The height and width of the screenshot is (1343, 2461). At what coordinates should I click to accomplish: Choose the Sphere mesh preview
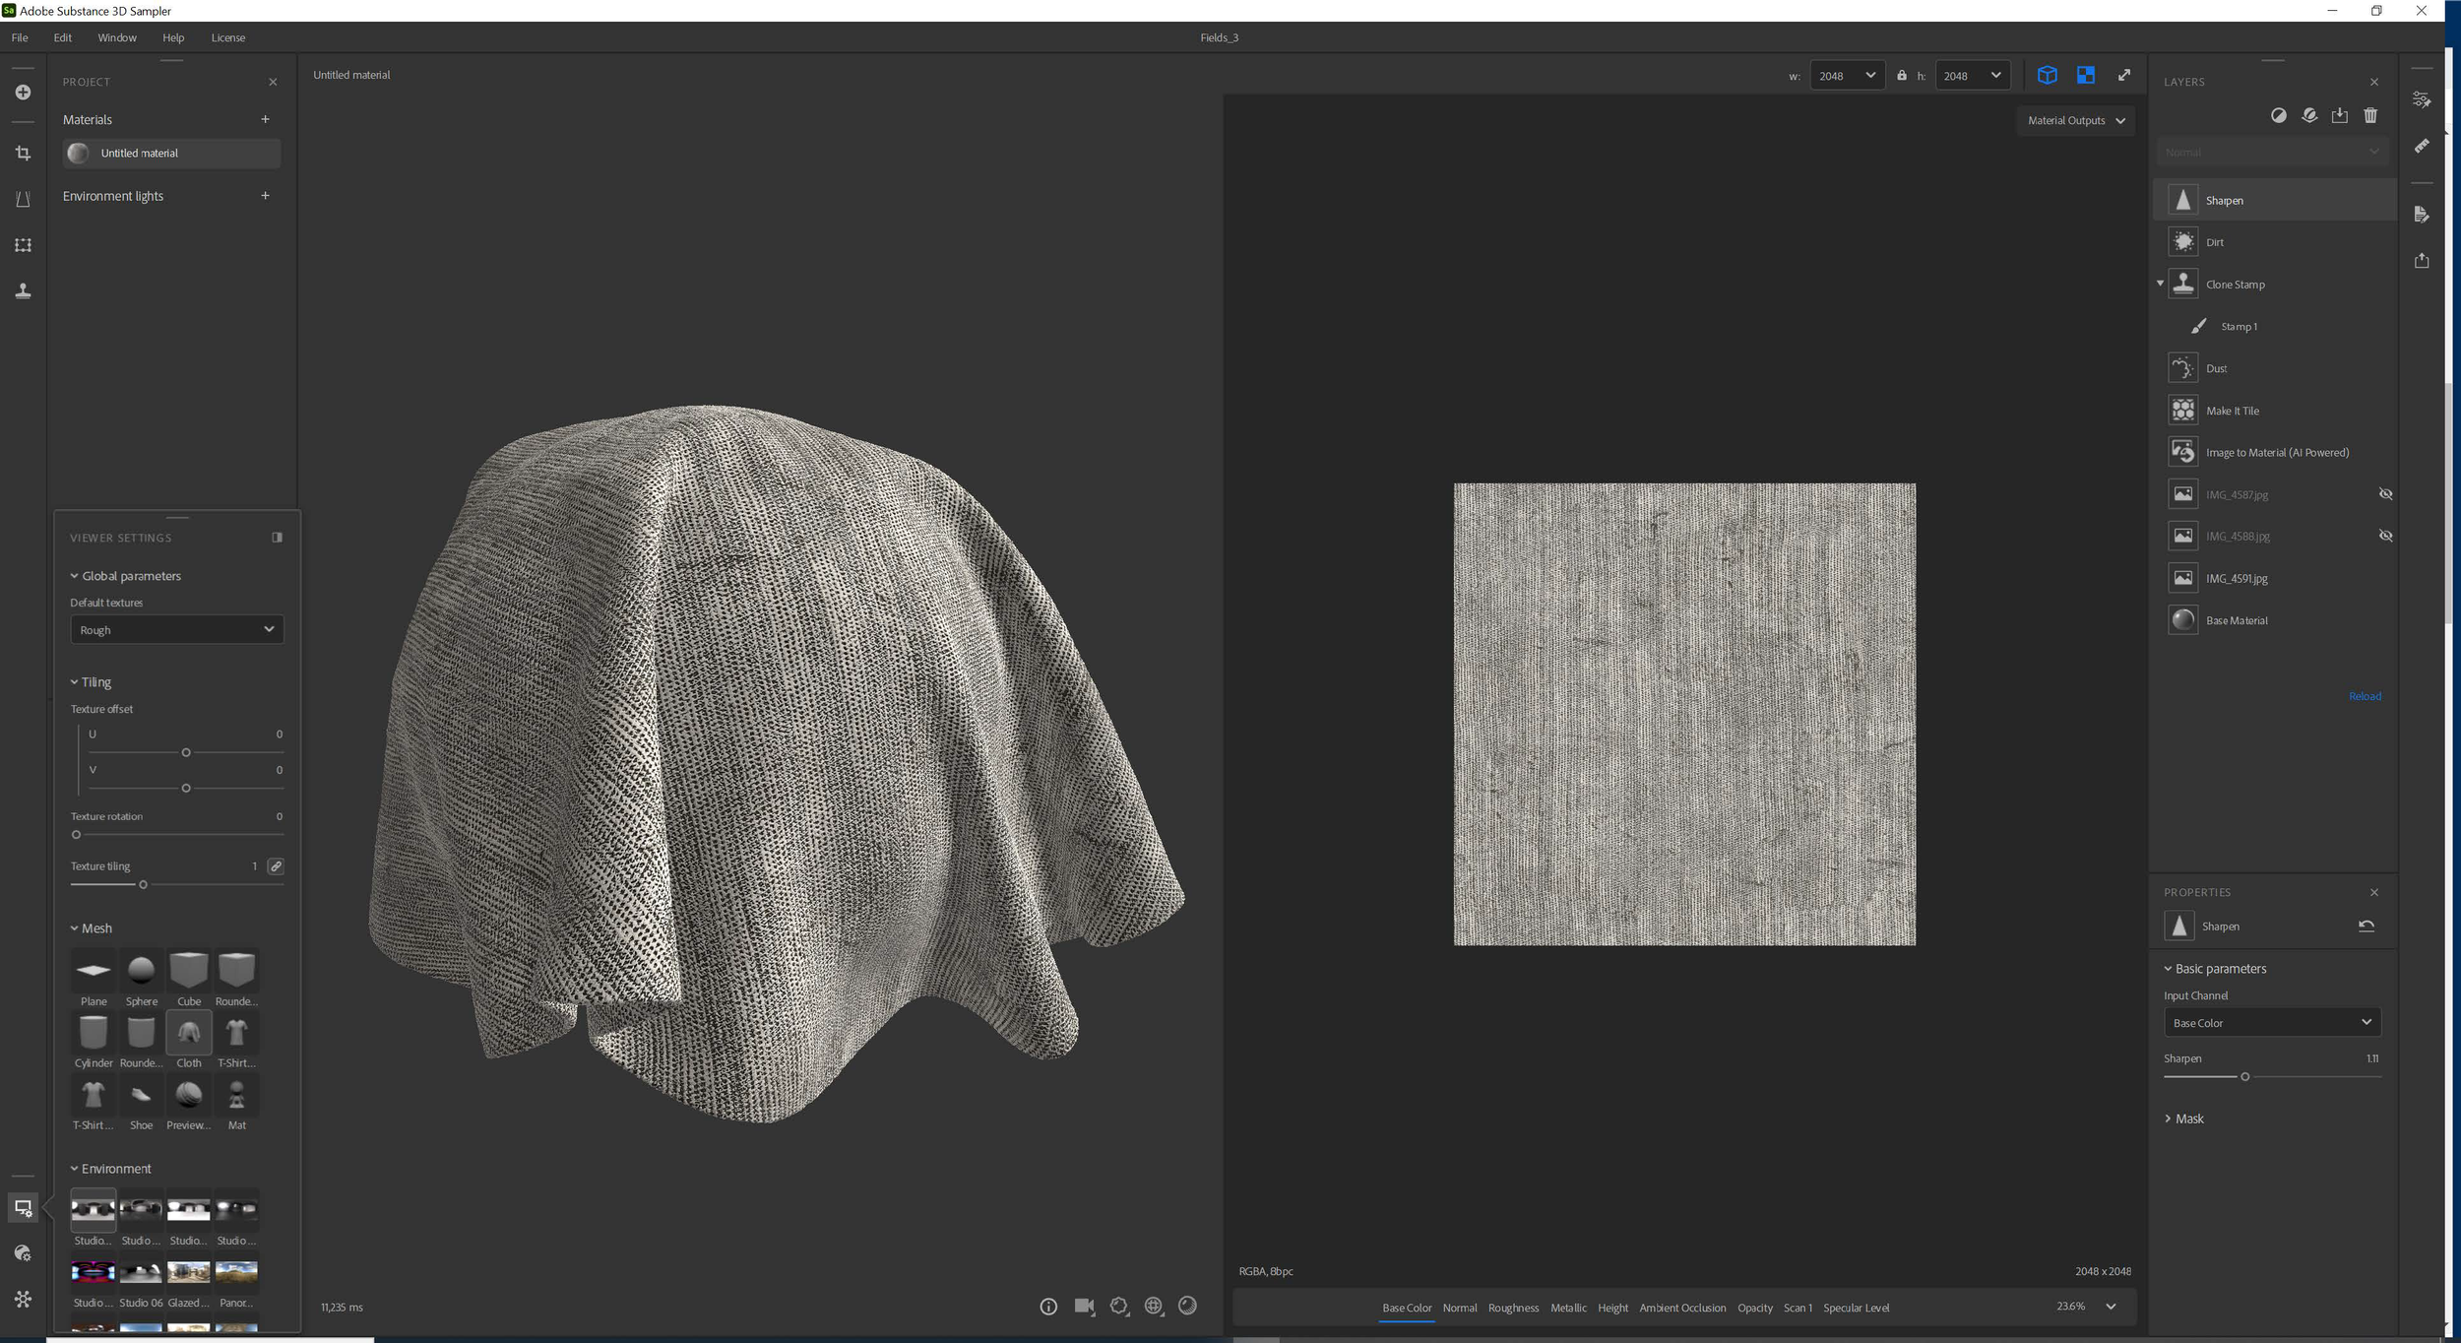pyautogui.click(x=141, y=971)
